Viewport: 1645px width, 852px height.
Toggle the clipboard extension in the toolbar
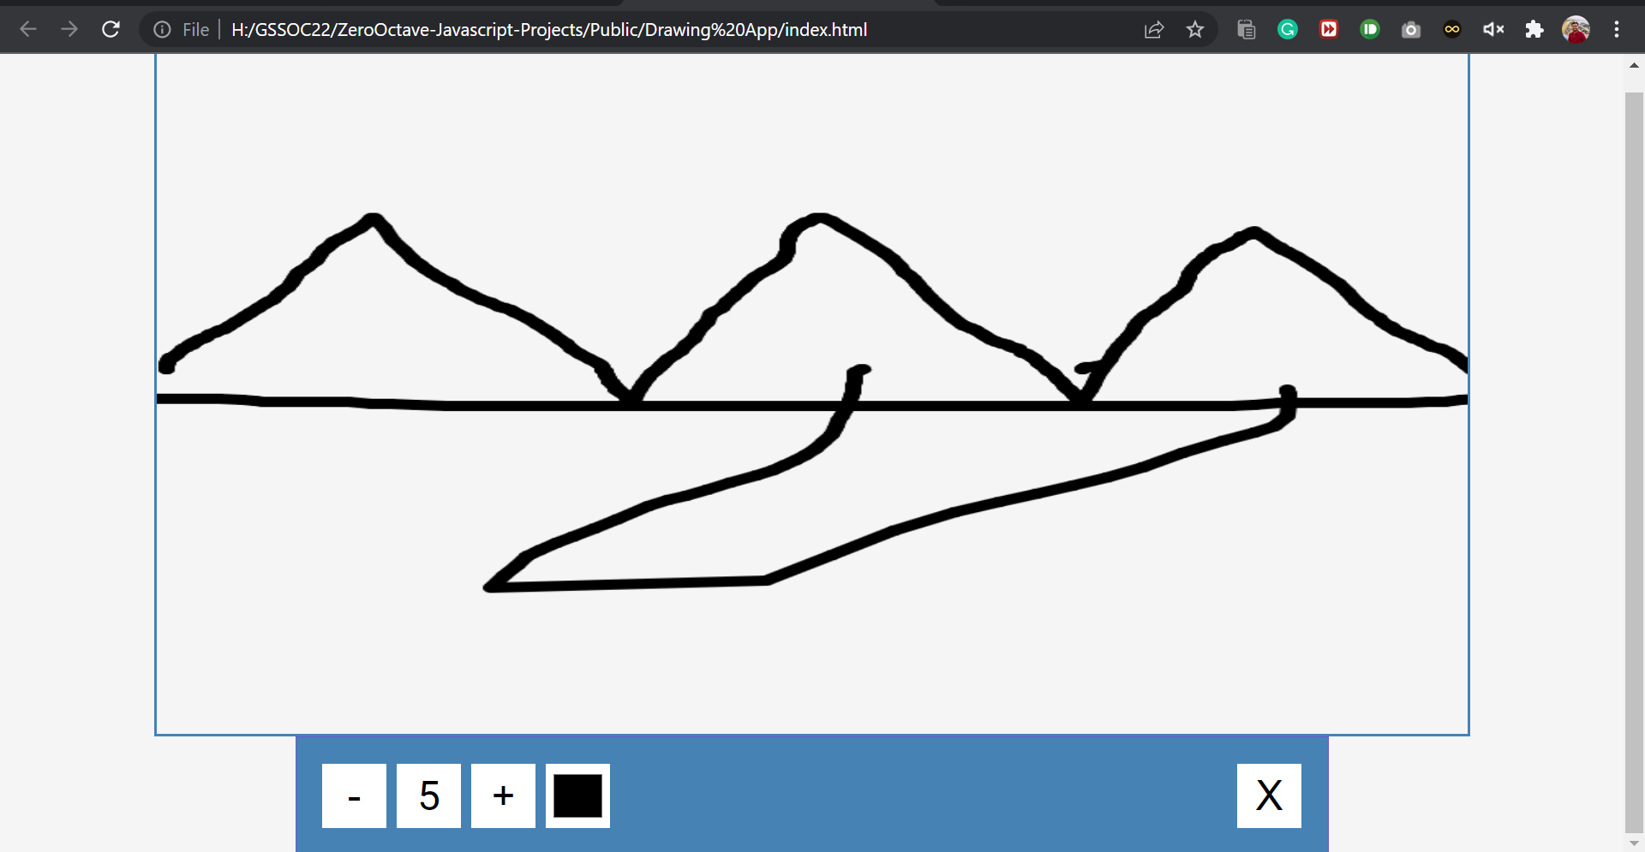pos(1246,28)
